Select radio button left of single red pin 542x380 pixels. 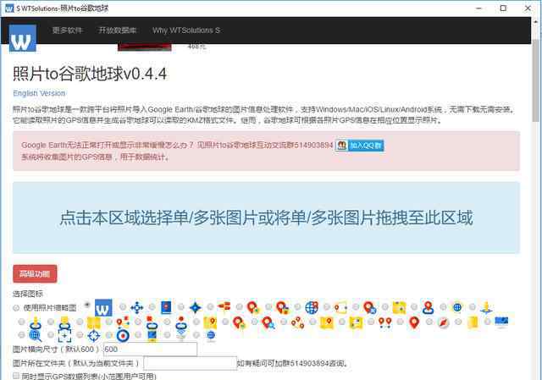pos(400,322)
